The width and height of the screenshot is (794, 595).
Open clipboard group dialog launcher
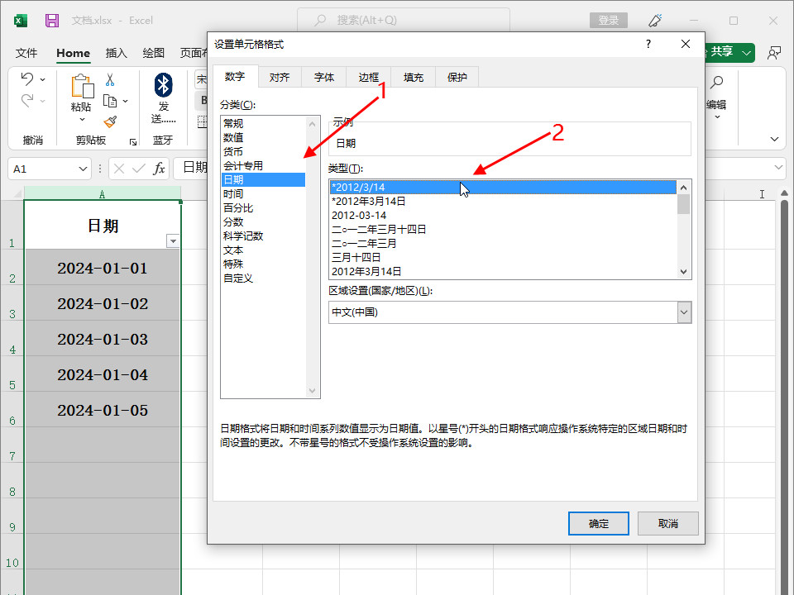point(133,142)
